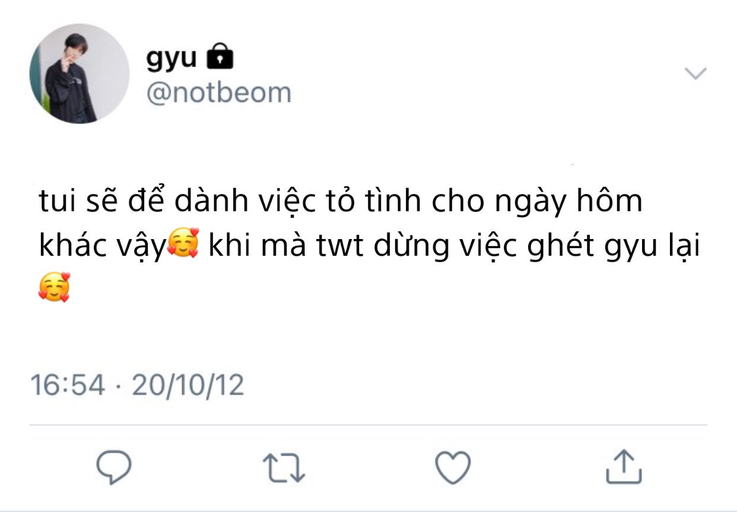This screenshot has width=737, height=512.
Task: Open the share menu using the upload arrow icon
Action: point(624,466)
